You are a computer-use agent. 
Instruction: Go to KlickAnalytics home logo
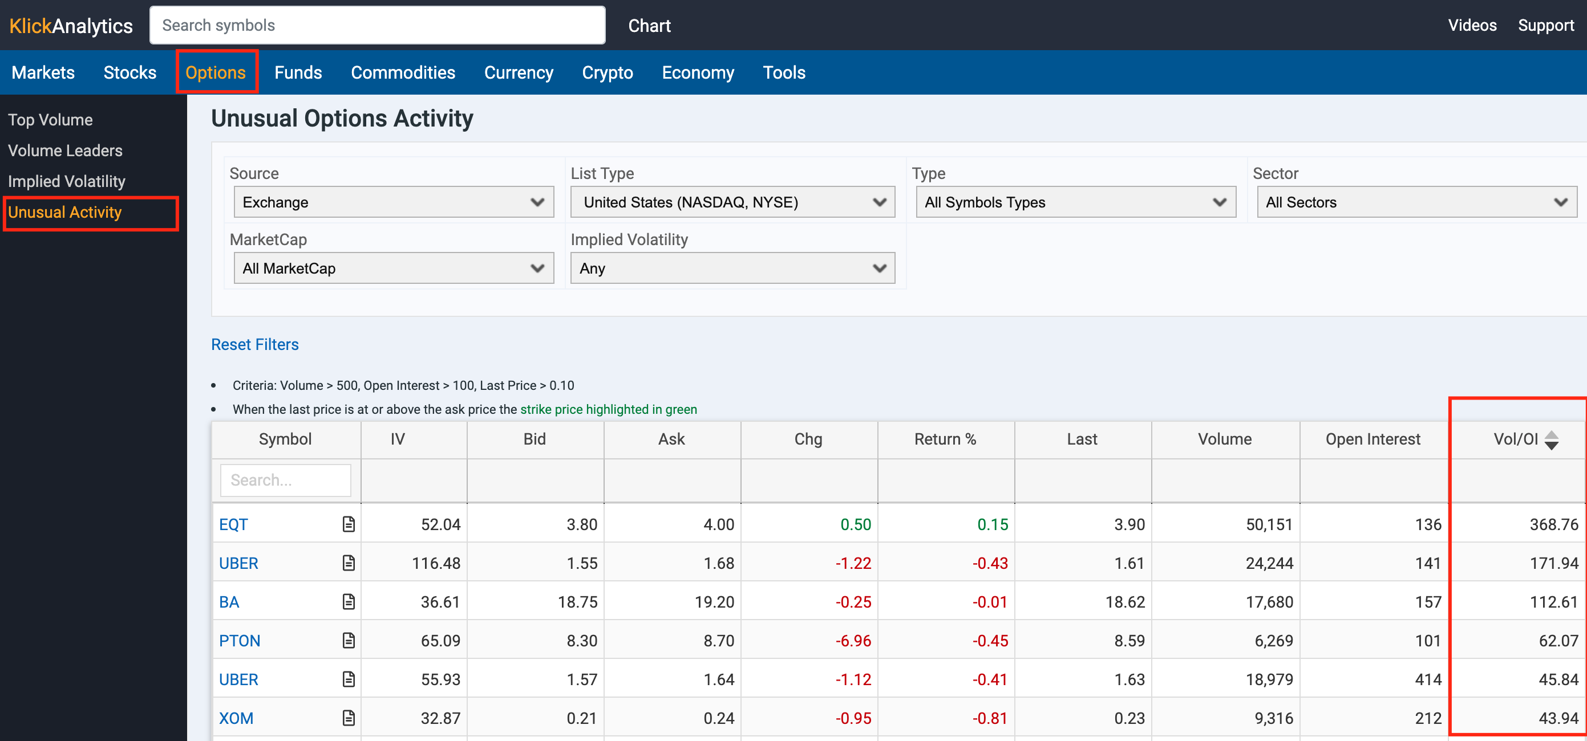click(71, 26)
